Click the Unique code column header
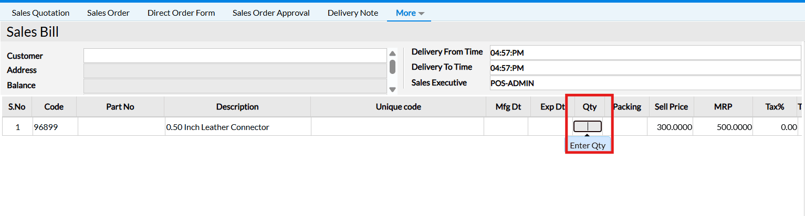 coord(398,107)
